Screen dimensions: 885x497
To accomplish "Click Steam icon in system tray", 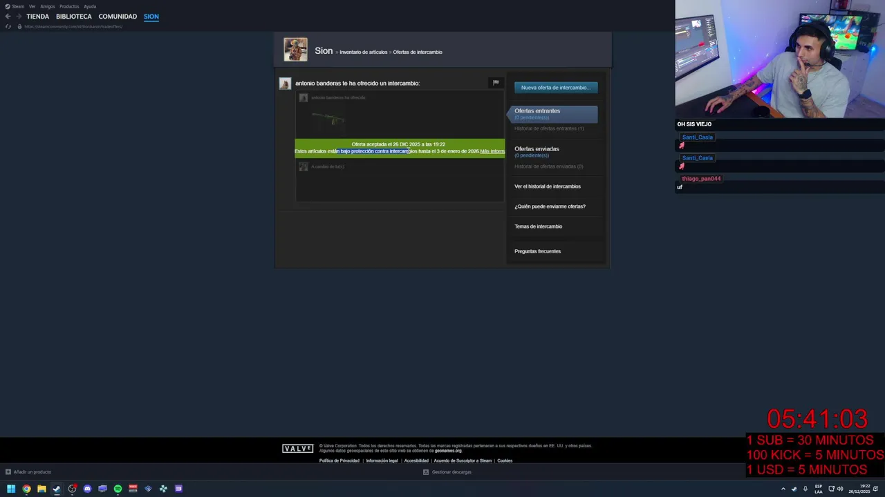I will [794, 489].
